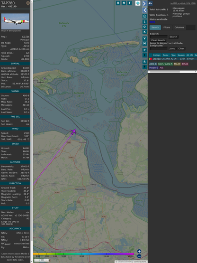
Task: Switch to the Filters tab
Action: click(167, 28)
